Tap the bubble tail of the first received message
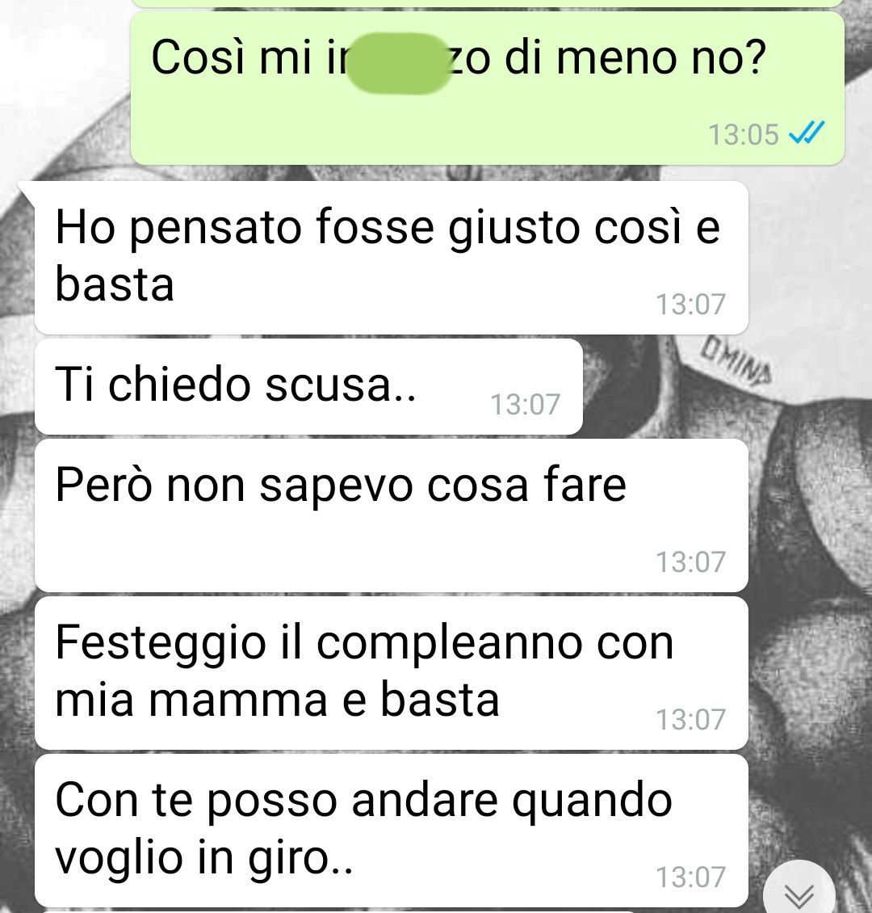 pos(27,192)
